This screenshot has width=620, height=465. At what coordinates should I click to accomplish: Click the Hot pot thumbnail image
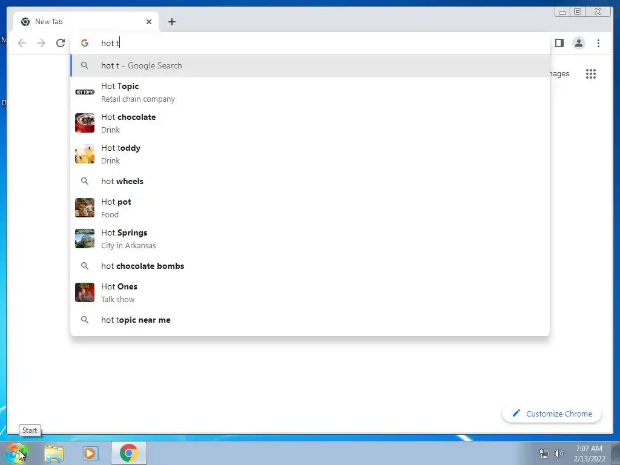pyautogui.click(x=85, y=208)
